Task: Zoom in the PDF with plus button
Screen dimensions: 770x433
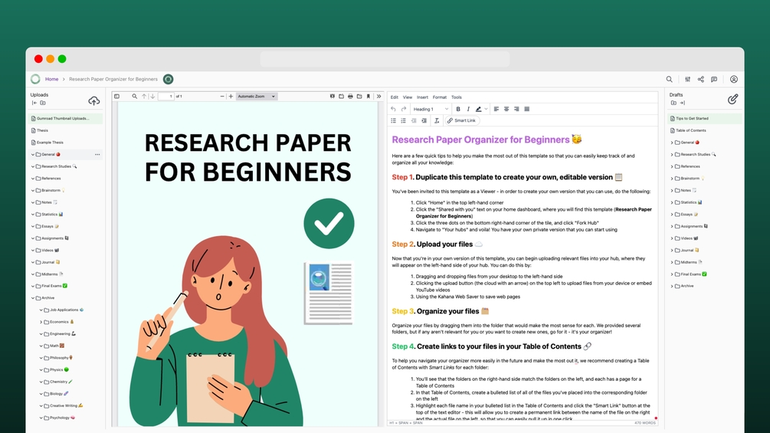Action: [231, 97]
